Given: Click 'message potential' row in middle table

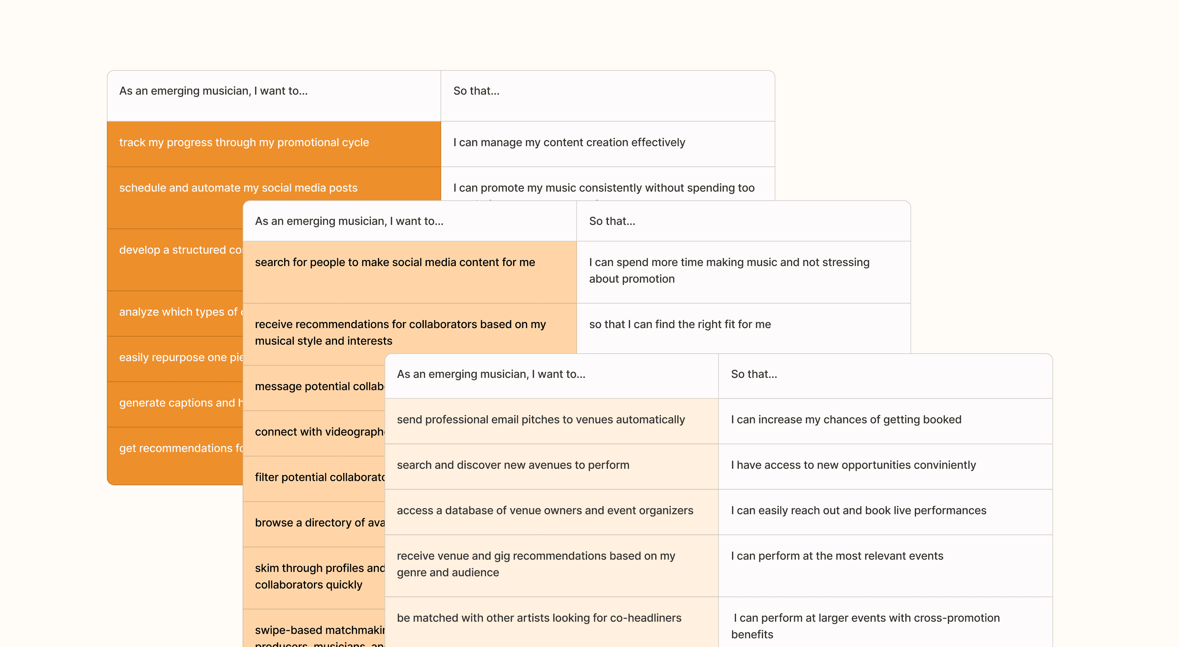Looking at the screenshot, I should [x=314, y=388].
